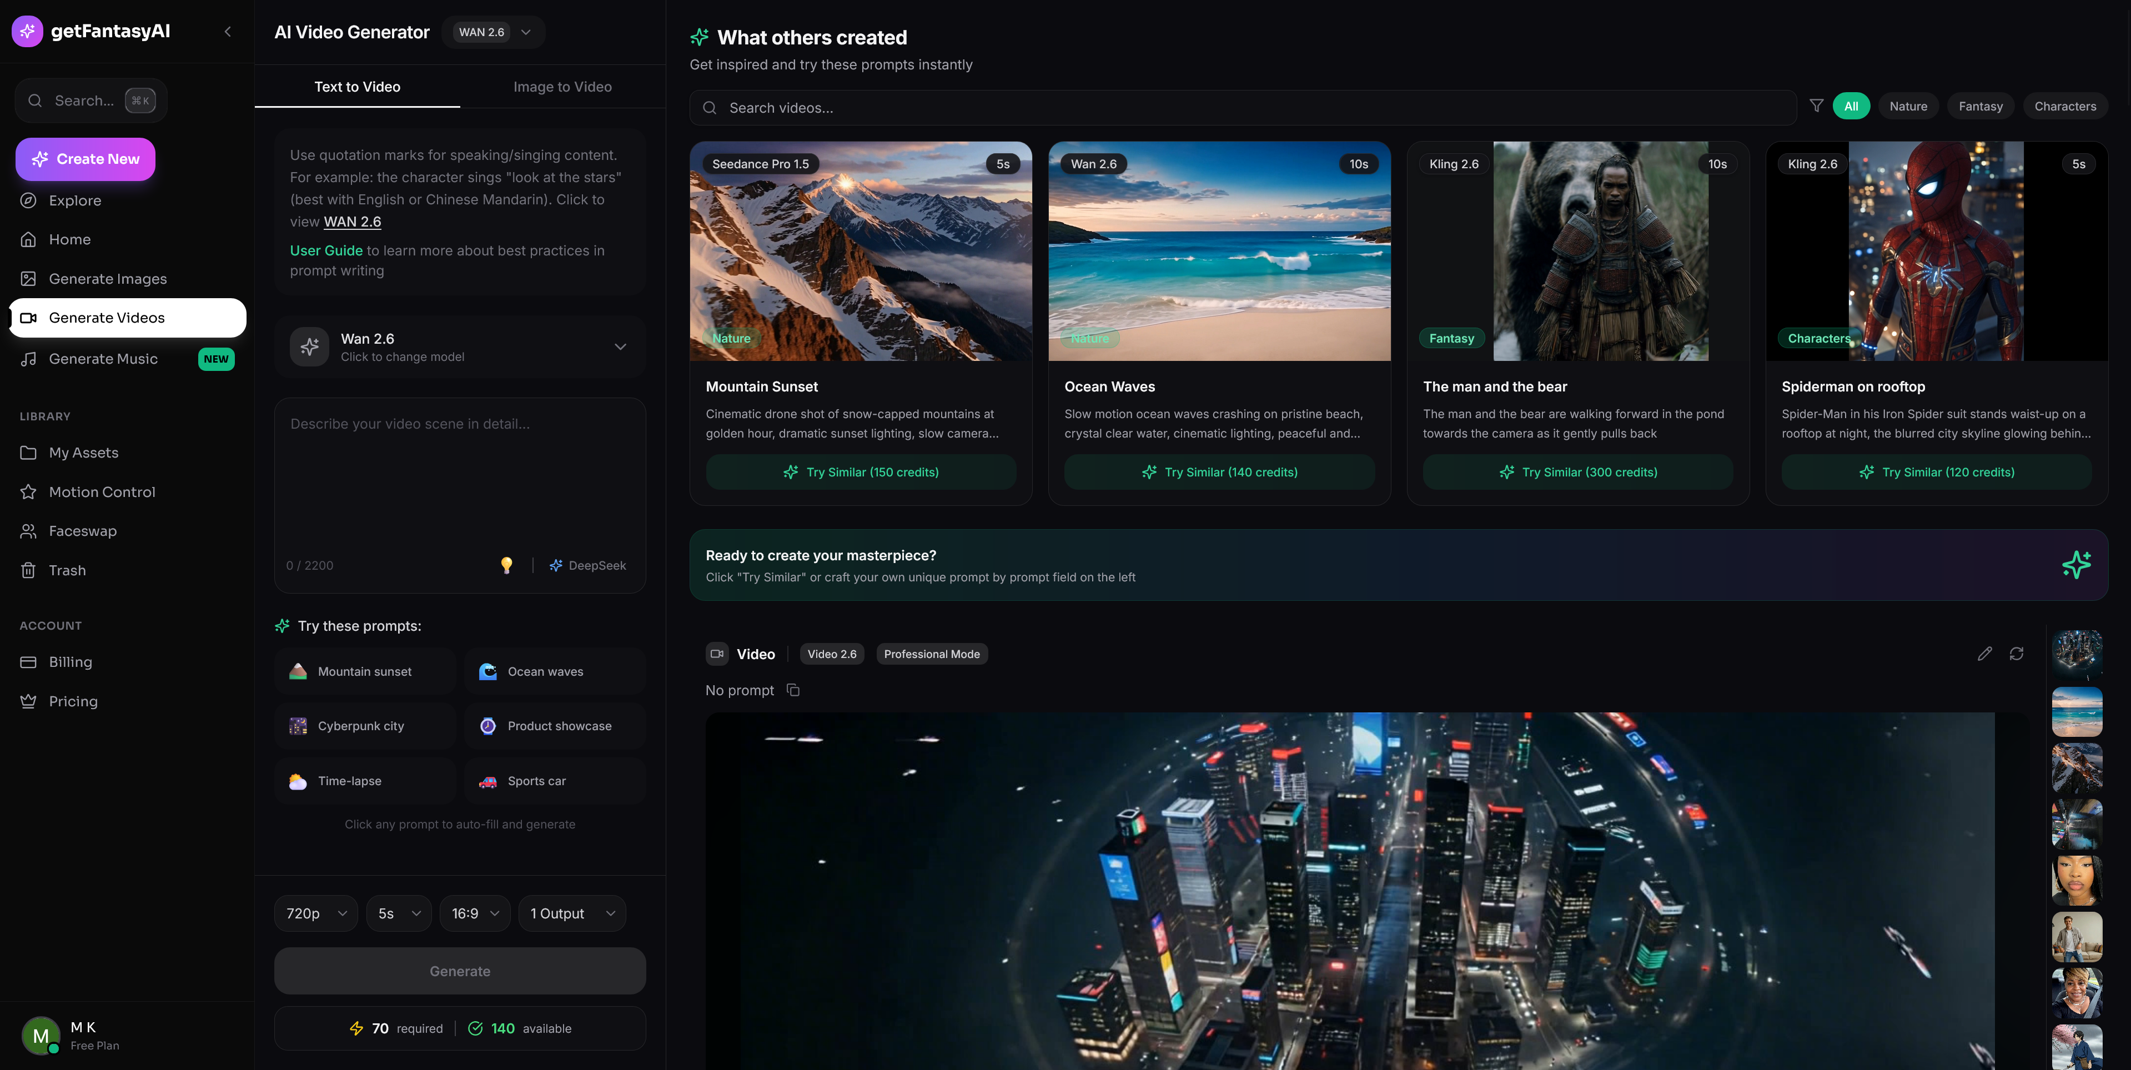2131x1070 pixels.
Task: Select the Nature filter pill
Action: click(x=1908, y=106)
